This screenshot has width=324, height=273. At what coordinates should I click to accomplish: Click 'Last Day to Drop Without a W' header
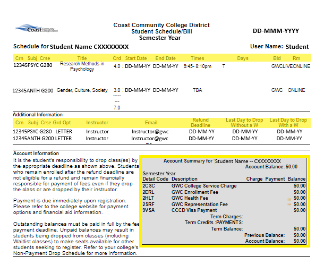pos(244,123)
